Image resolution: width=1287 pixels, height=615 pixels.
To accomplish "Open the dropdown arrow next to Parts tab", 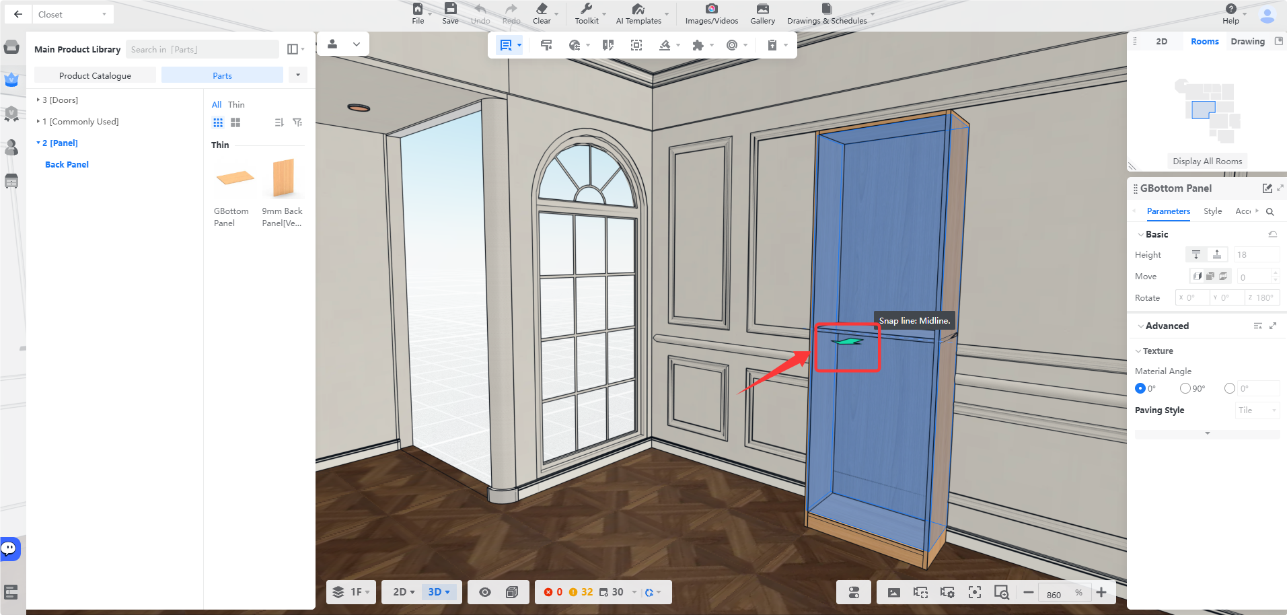I will [298, 75].
